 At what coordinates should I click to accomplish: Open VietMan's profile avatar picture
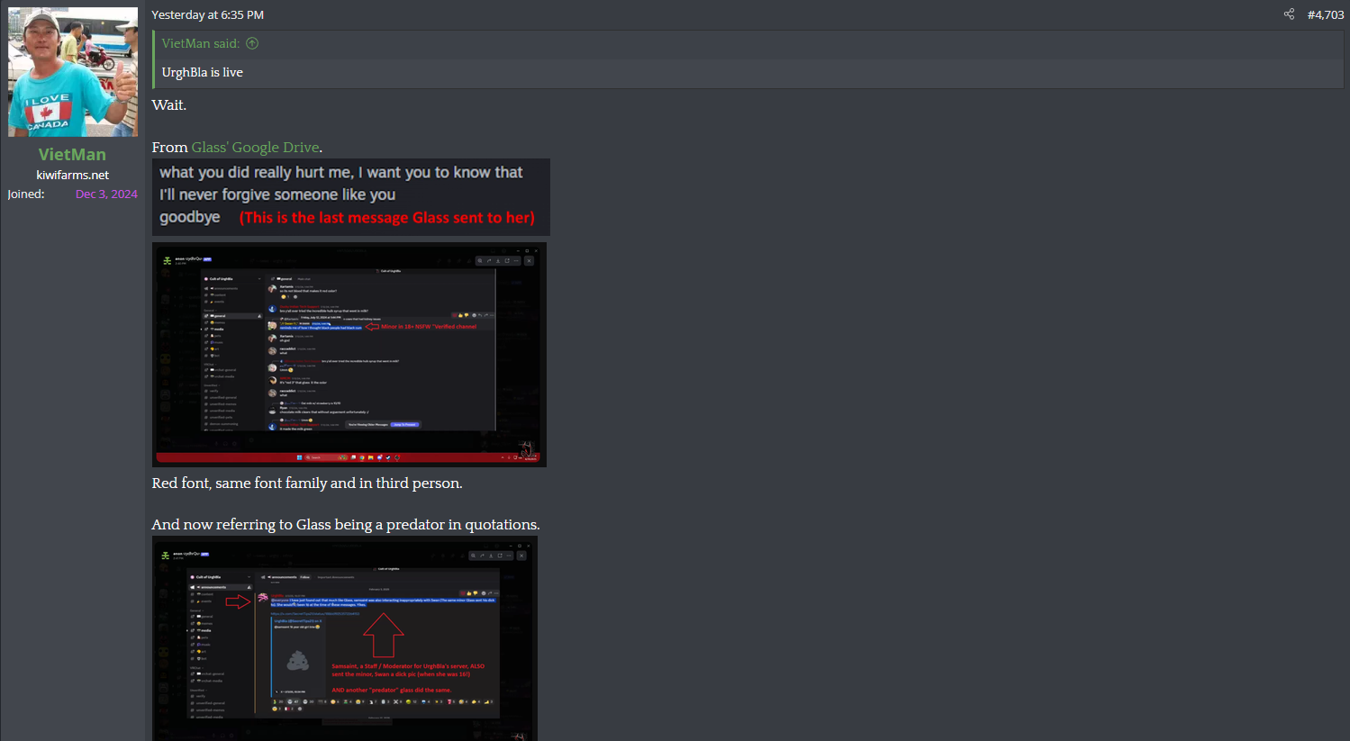[x=73, y=72]
